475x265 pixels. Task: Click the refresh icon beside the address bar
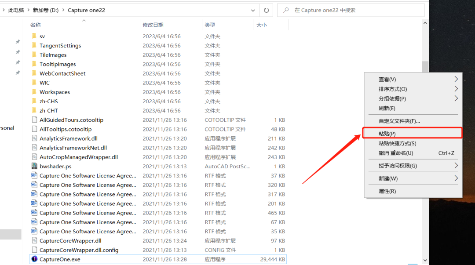[x=266, y=10]
